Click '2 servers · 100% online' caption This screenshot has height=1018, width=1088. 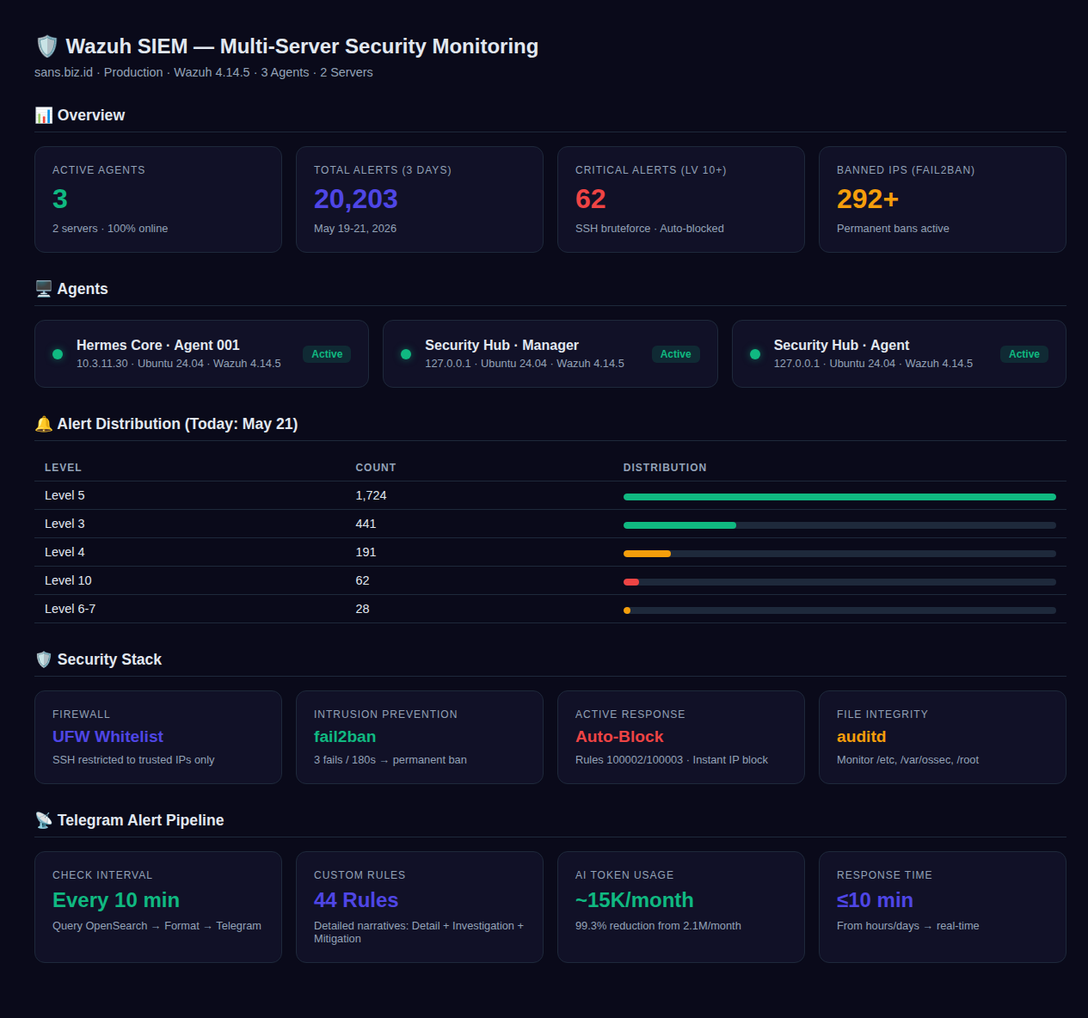pos(110,229)
